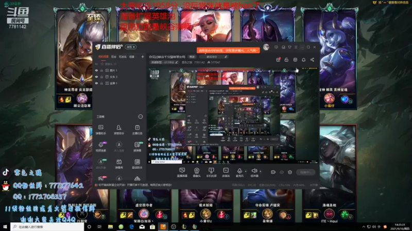The width and height of the screenshot is (412, 231).
Task: Open the 主播任务 streamer task tool
Action: 137,130
